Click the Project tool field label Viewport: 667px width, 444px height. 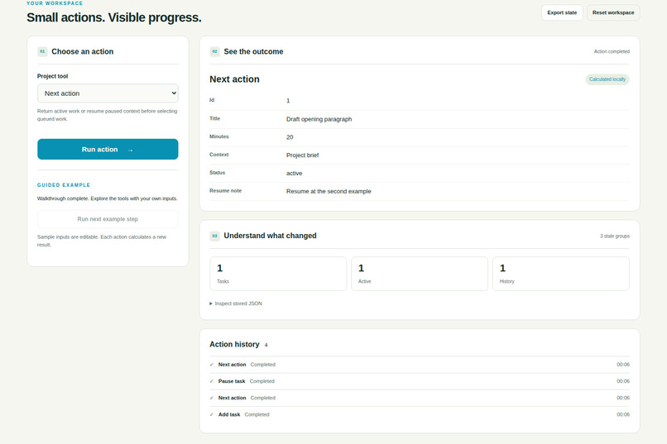click(x=52, y=76)
